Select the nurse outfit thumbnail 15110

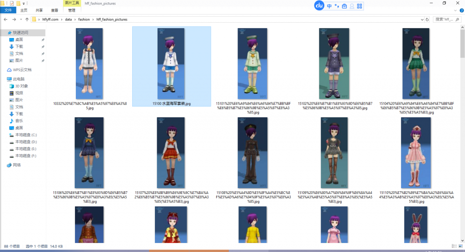pos(416,153)
